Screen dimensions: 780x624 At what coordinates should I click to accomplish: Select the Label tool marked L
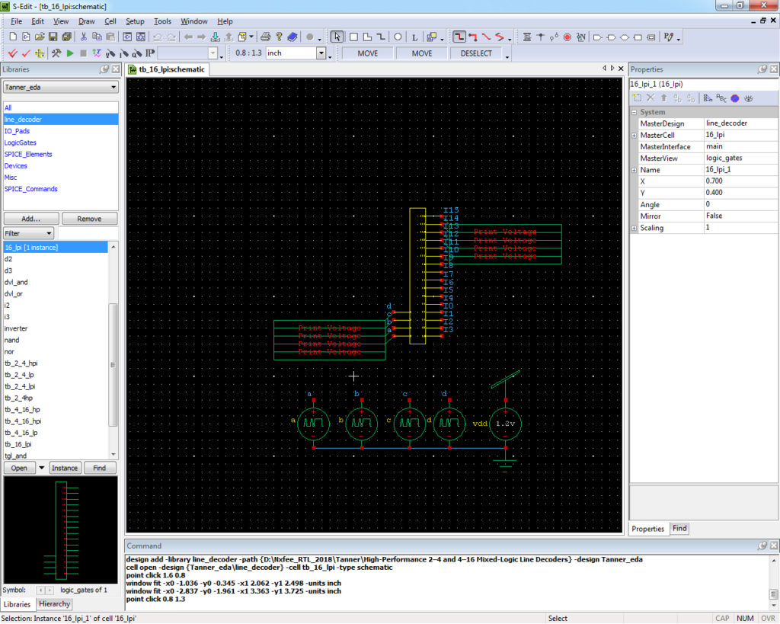(x=414, y=36)
